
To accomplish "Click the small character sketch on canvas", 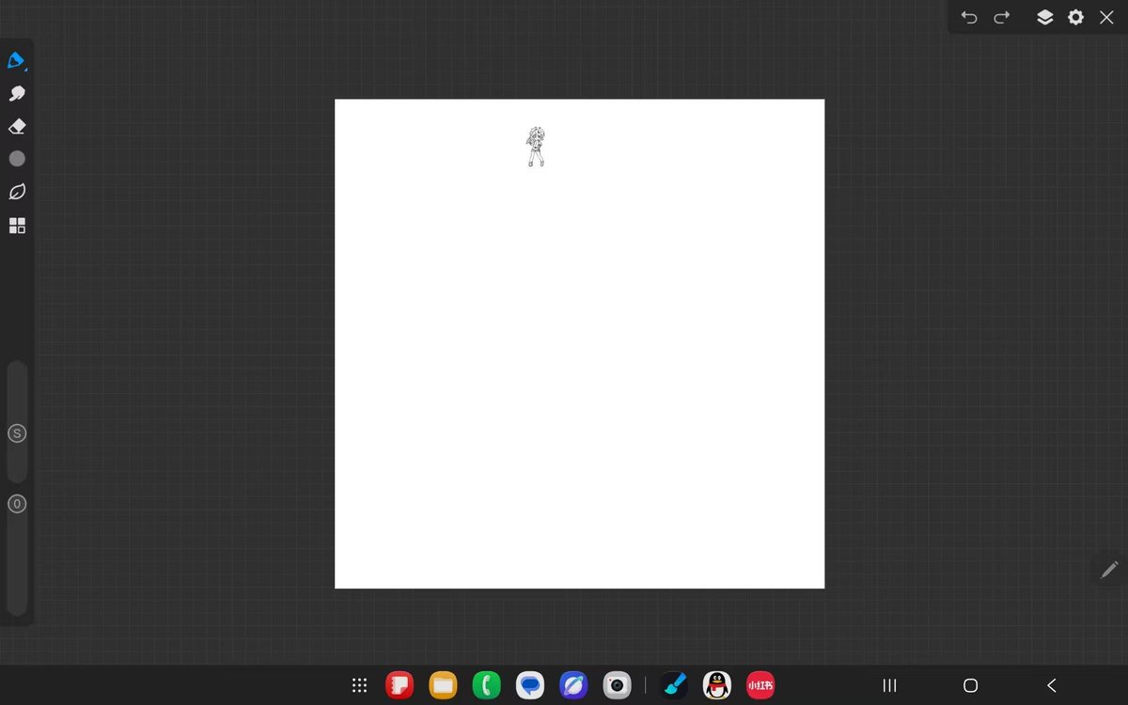I will click(x=535, y=147).
